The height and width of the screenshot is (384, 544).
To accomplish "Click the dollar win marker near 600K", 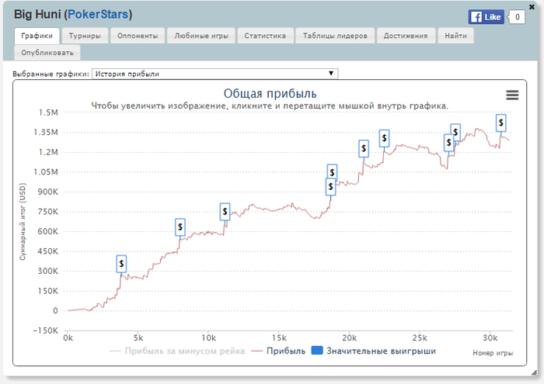I will (x=180, y=227).
